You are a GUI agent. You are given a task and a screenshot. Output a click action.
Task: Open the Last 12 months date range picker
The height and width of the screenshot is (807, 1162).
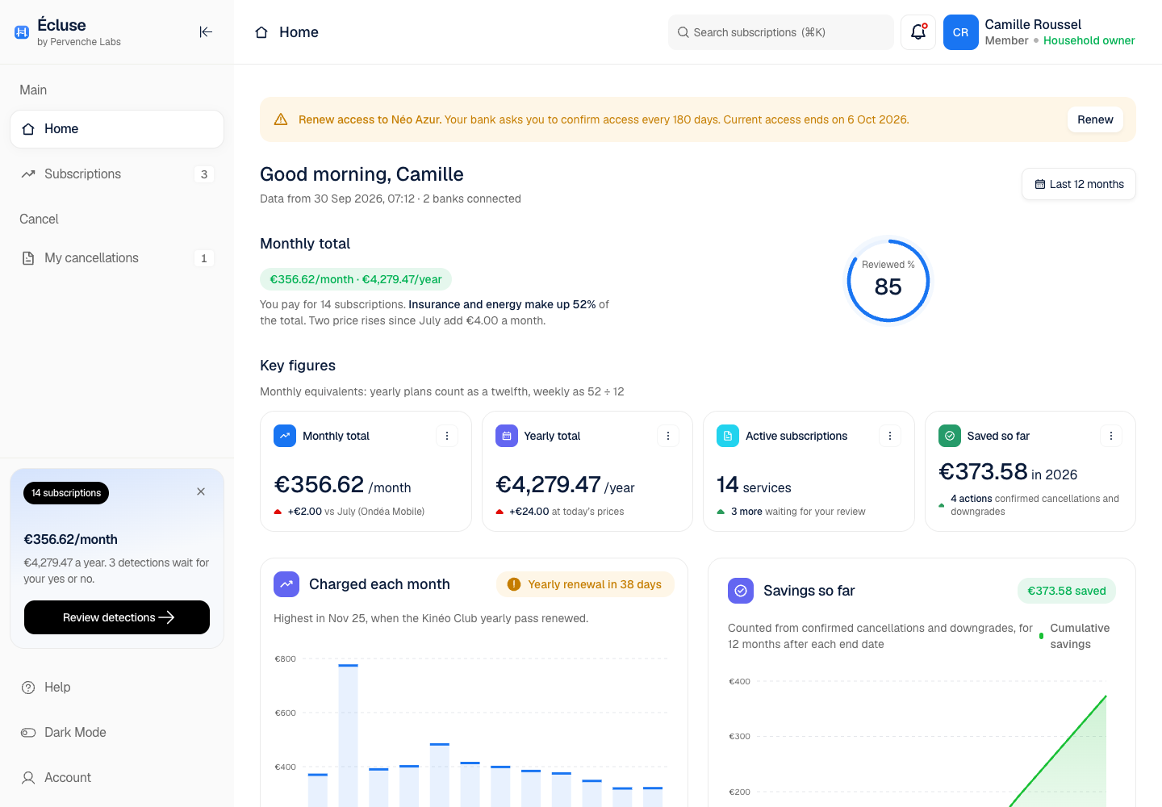(x=1079, y=184)
